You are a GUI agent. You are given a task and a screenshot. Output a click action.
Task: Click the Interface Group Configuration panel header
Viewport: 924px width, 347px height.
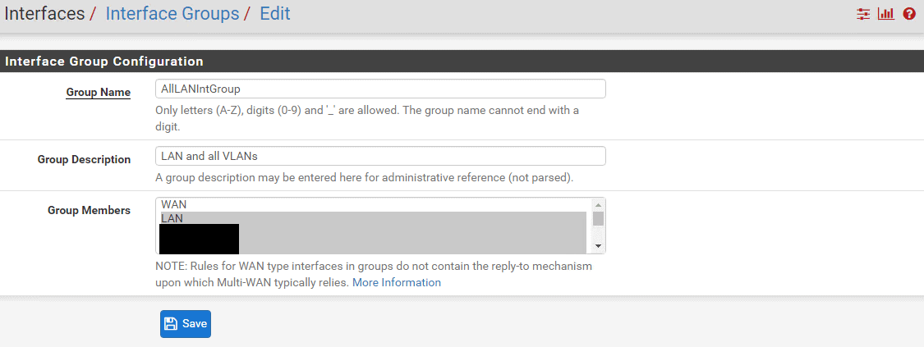462,62
